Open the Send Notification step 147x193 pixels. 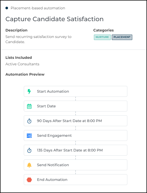tap(76, 165)
